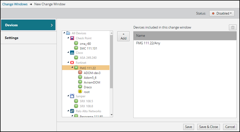Click the Juniper vendor icon
Viewport: 240px width, 132px height.
[72, 96]
